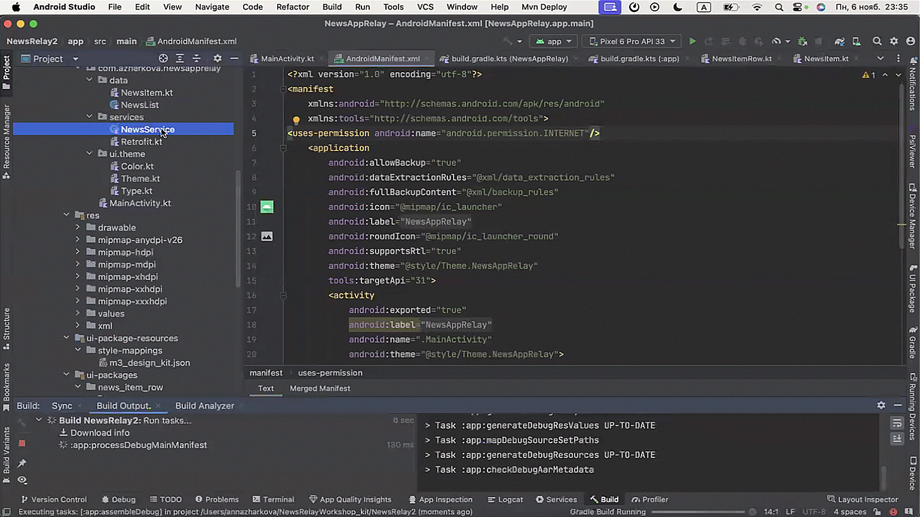Run the app with green play button
The height and width of the screenshot is (517, 920).
692,41
